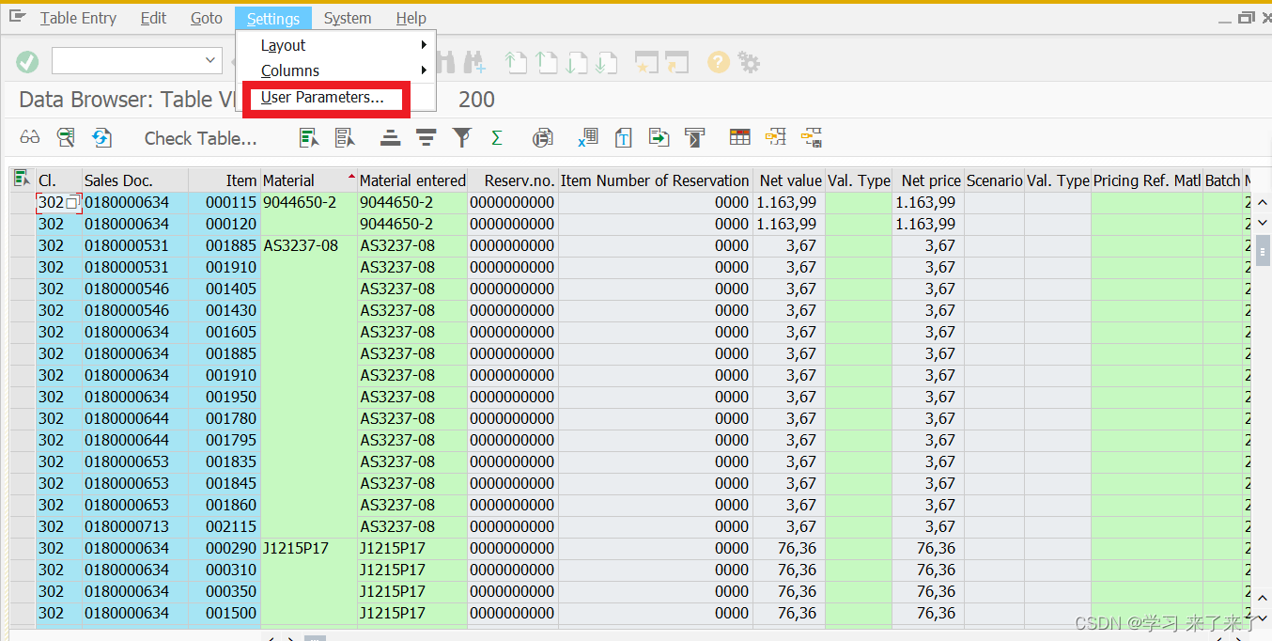Click the Save Layout icon
This screenshot has height=641, width=1272.
(812, 138)
